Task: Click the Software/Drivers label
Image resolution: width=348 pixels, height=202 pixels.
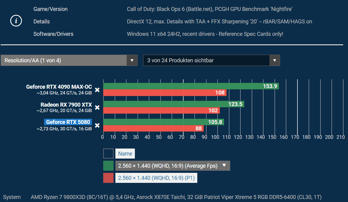Action: tap(53, 34)
